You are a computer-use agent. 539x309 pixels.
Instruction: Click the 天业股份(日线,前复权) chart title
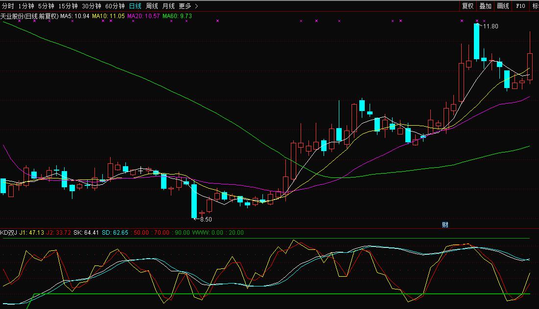(x=29, y=16)
